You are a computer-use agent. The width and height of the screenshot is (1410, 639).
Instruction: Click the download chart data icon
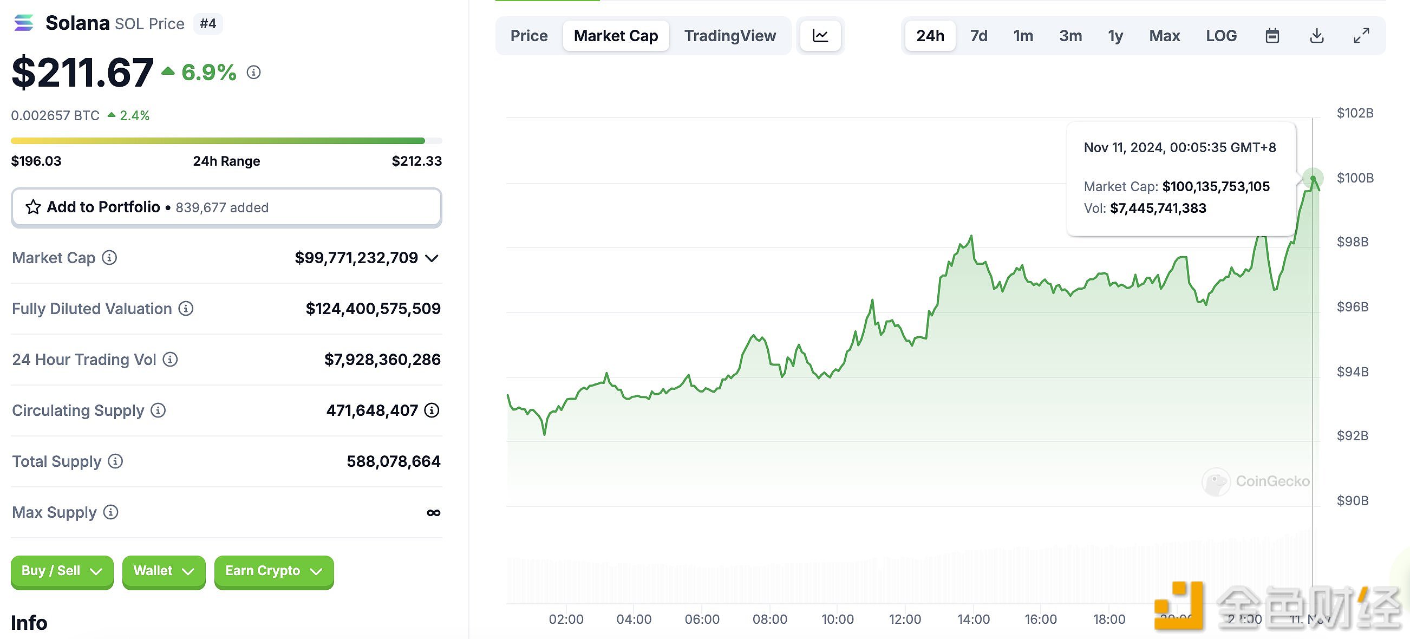(1317, 36)
